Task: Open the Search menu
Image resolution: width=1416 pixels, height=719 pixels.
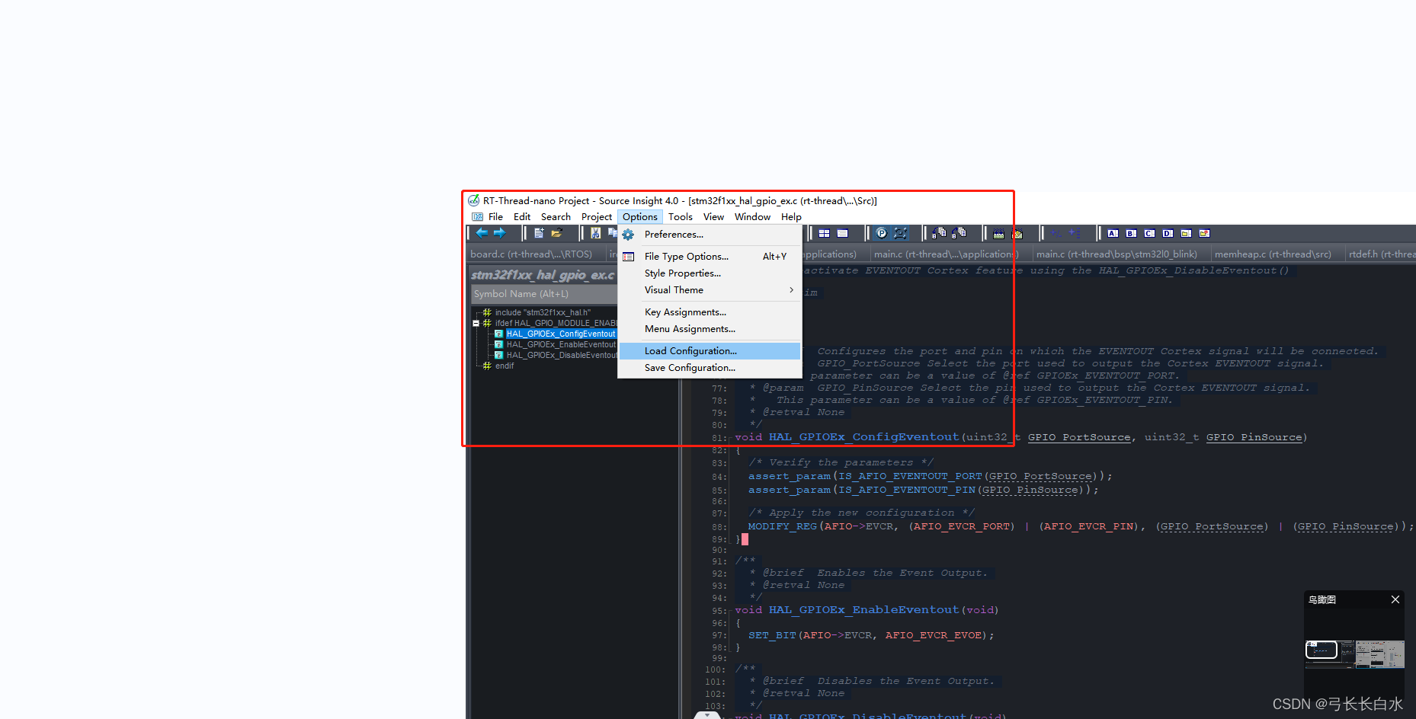Action: click(x=556, y=217)
